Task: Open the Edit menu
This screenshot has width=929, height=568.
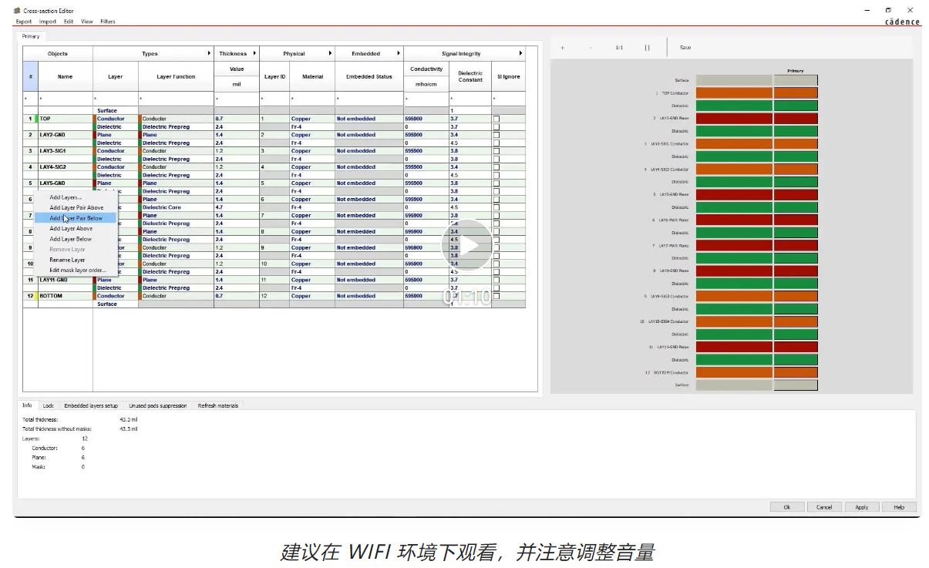Action: coord(69,22)
